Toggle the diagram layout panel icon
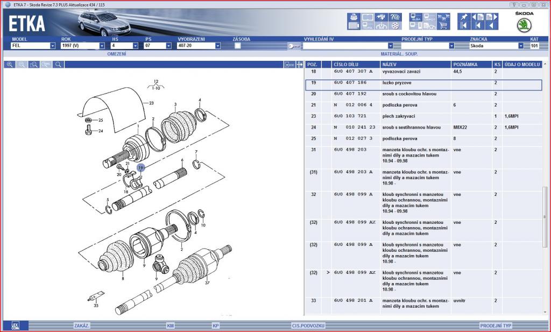Viewport: 551px width, 332px height. click(x=289, y=65)
